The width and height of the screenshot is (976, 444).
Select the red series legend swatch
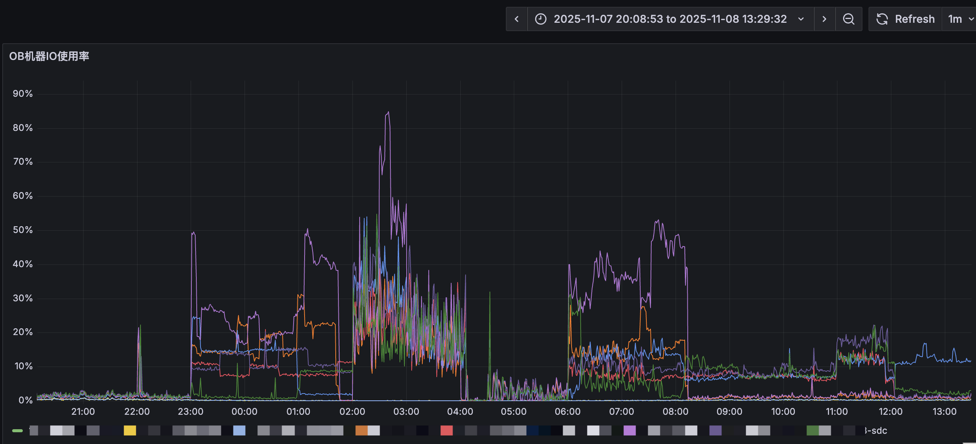pos(446,431)
